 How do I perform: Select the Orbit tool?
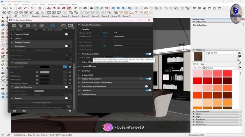point(91,8)
